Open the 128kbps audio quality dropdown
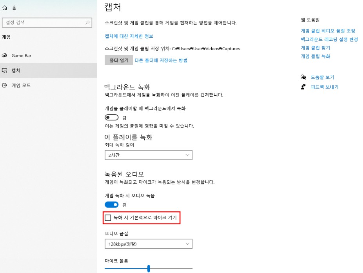Viewport: 363px width, 273px height. tap(148, 244)
